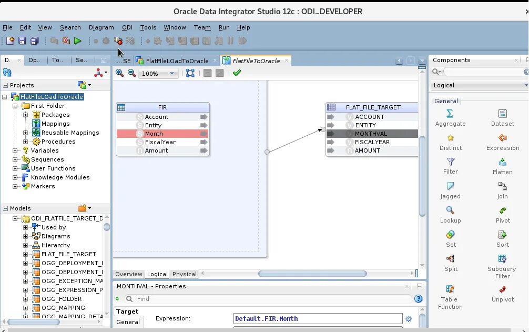Viewport: 529px width, 332px height.
Task: Add the Expression component
Action: [502, 142]
